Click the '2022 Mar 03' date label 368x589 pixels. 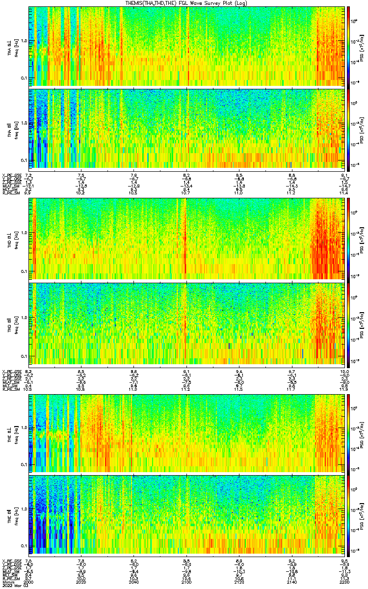16,587
